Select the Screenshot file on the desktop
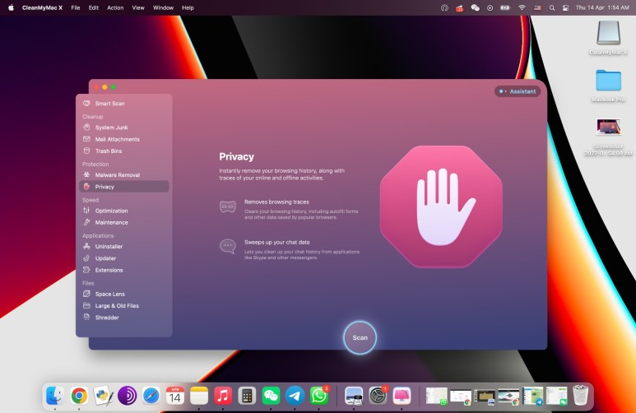The image size is (636, 413). pos(608,137)
